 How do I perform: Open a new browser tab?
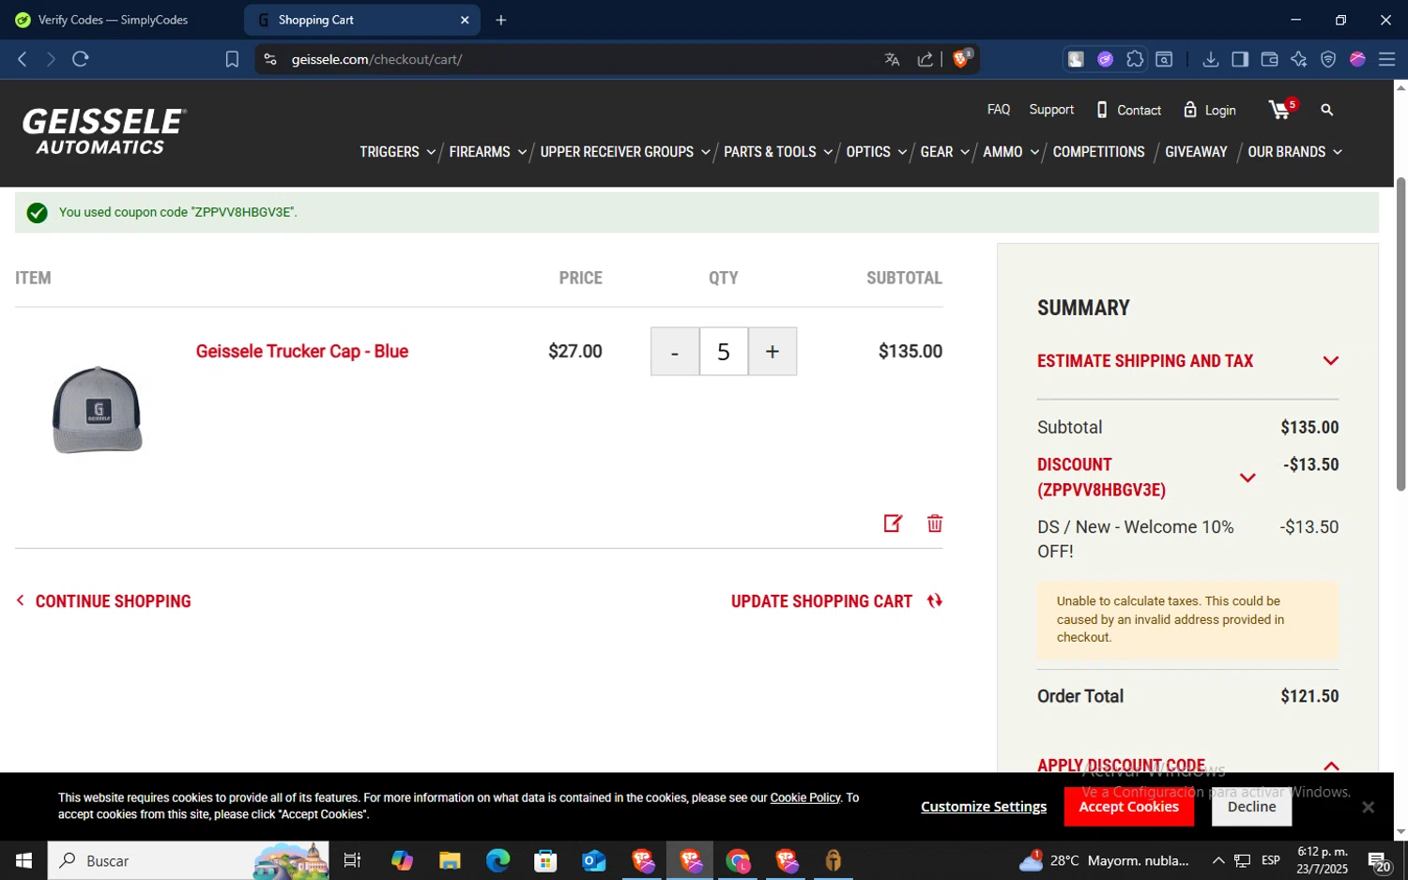click(501, 20)
